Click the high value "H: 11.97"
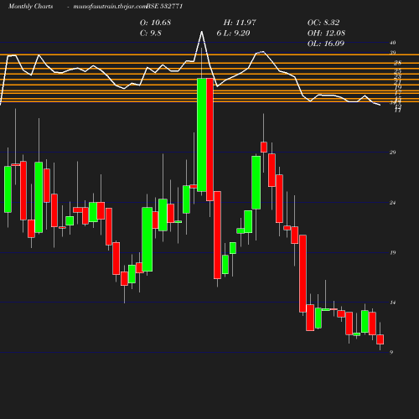Image resolution: width=419 pixels, height=419 pixels. [x=240, y=23]
